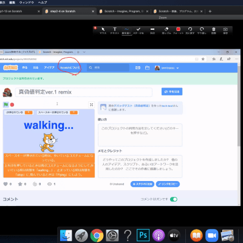Select the Text annotation tool
Screen dimensions: 243x243
[x=115, y=30]
